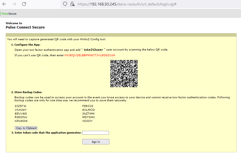This screenshot has height=155, width=241.
Task: Select backup code KPU4OW
Action: pos(21,121)
